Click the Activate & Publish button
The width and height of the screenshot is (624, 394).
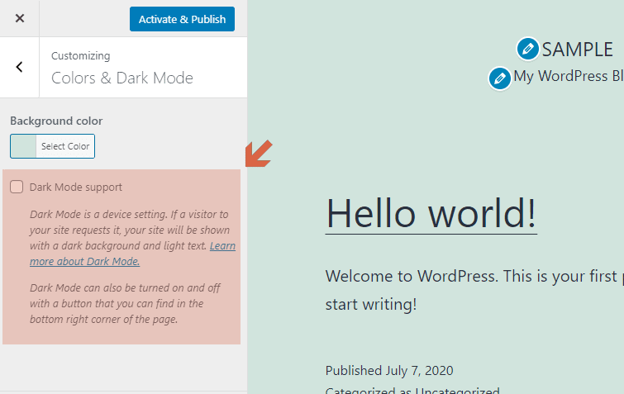pos(182,19)
